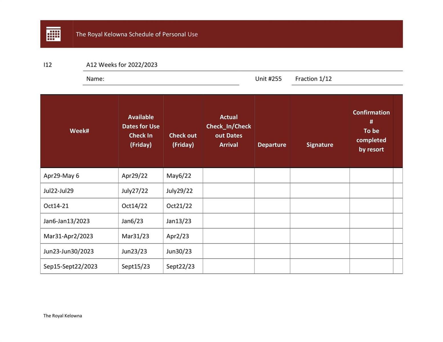Click the Confirmation # column header

tap(371, 131)
